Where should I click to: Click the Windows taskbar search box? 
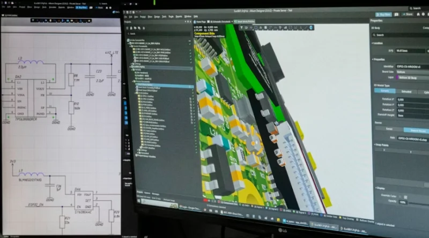pyautogui.click(x=159, y=203)
